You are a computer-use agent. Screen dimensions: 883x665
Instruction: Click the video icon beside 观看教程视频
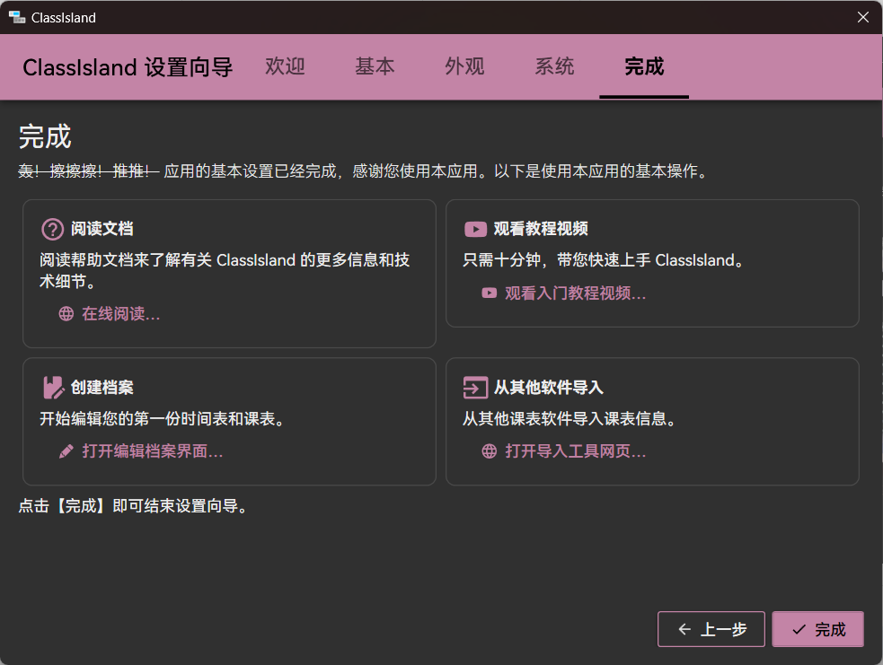point(475,229)
